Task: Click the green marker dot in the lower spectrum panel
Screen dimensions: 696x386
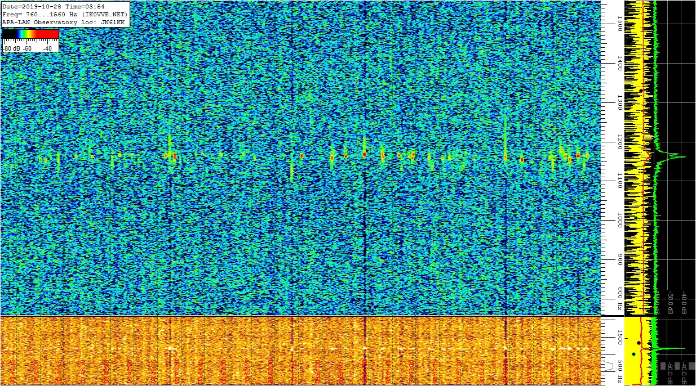Action: point(633,354)
